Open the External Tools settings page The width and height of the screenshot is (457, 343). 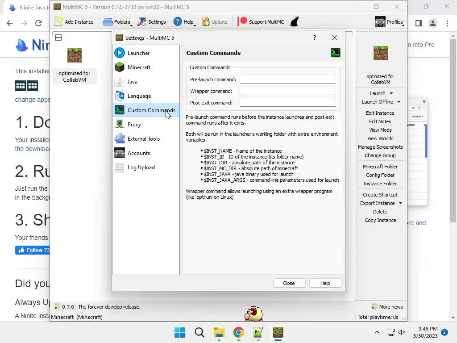click(x=146, y=138)
